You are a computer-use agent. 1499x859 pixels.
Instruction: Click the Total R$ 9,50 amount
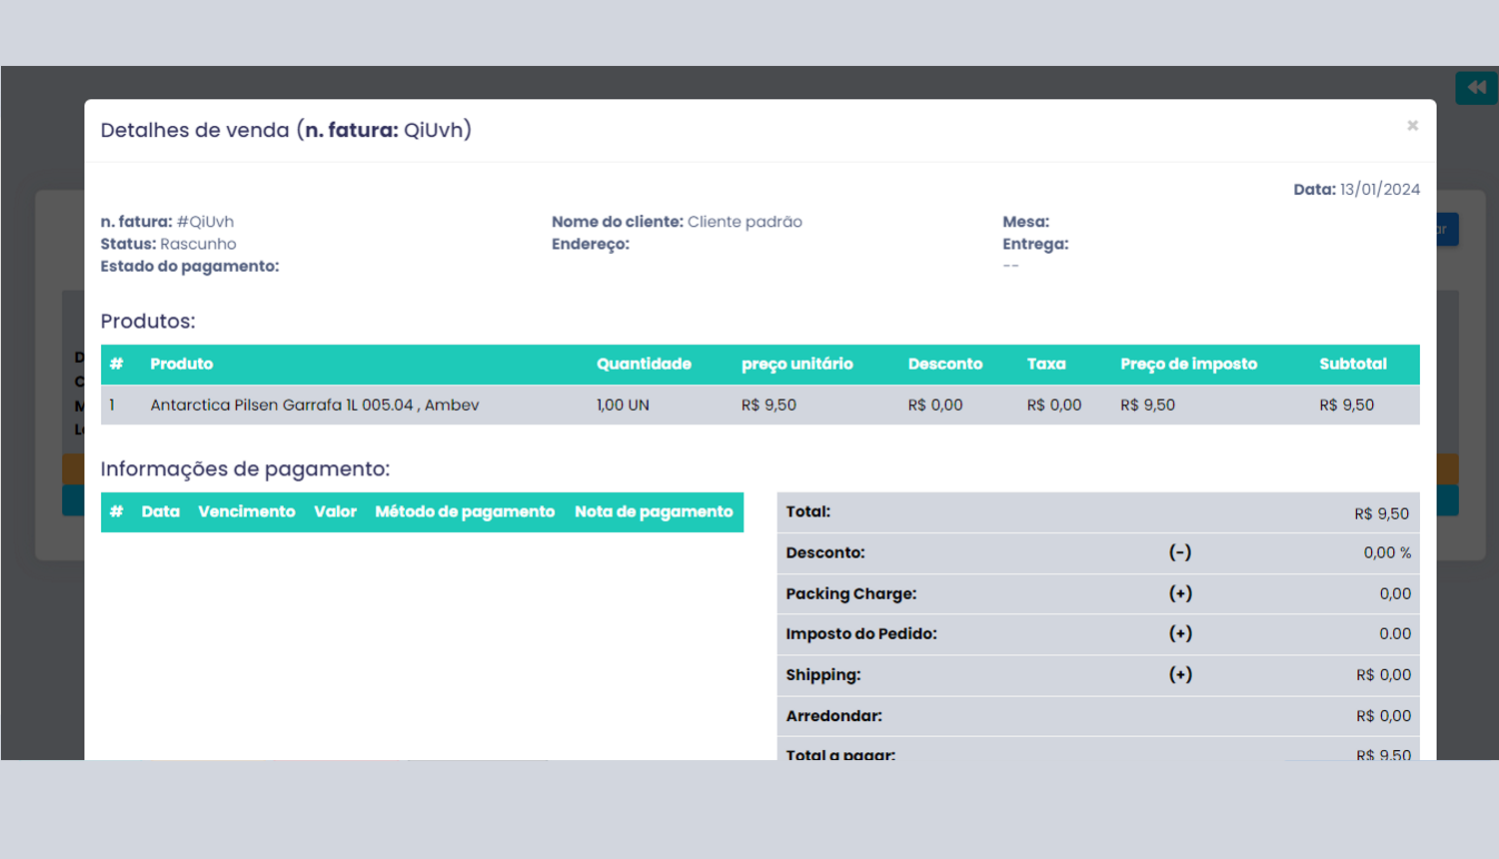(1381, 513)
